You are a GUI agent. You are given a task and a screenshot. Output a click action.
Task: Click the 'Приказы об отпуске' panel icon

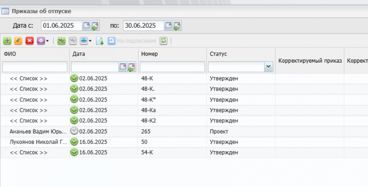pos(5,11)
